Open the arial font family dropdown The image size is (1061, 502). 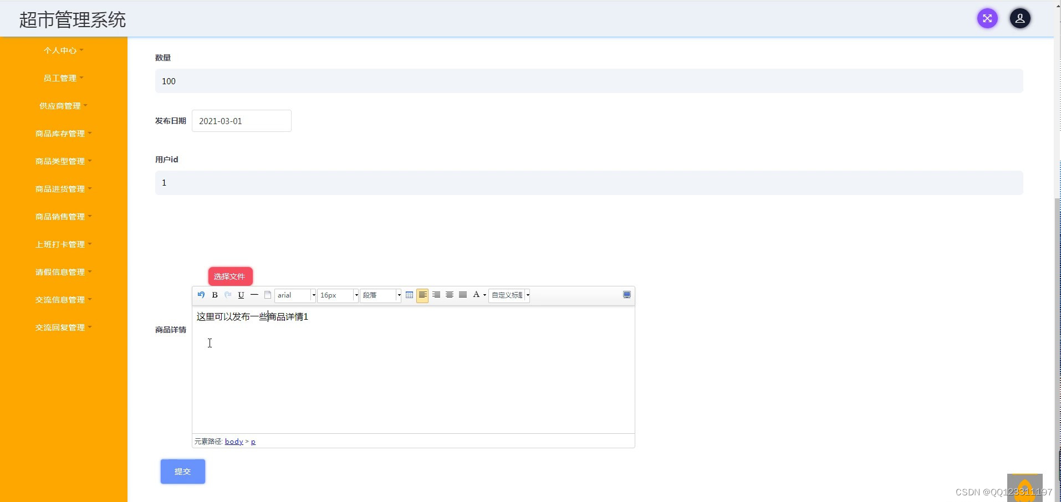tap(295, 295)
